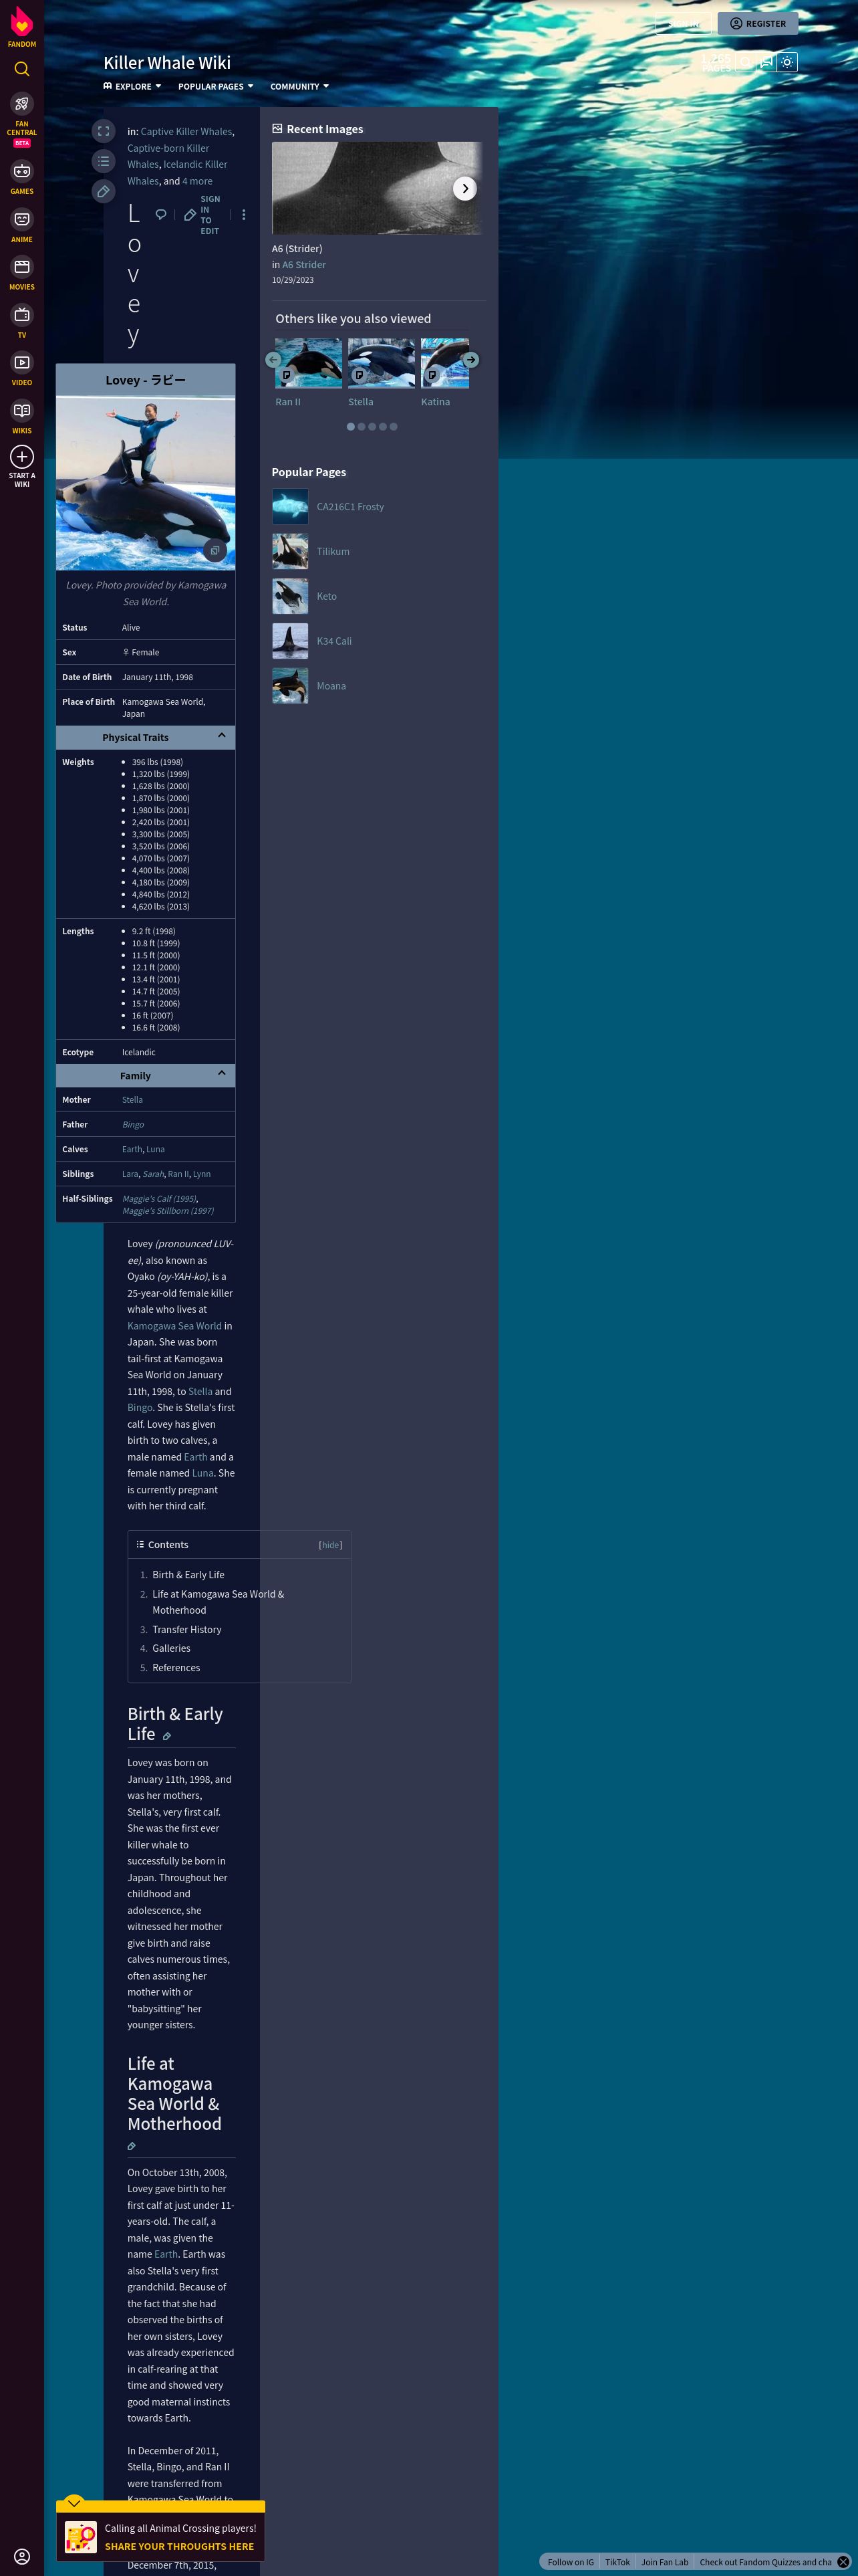This screenshot has height=2576, width=858.
Task: Open Captive Killer Whales category link
Action: 186,131
